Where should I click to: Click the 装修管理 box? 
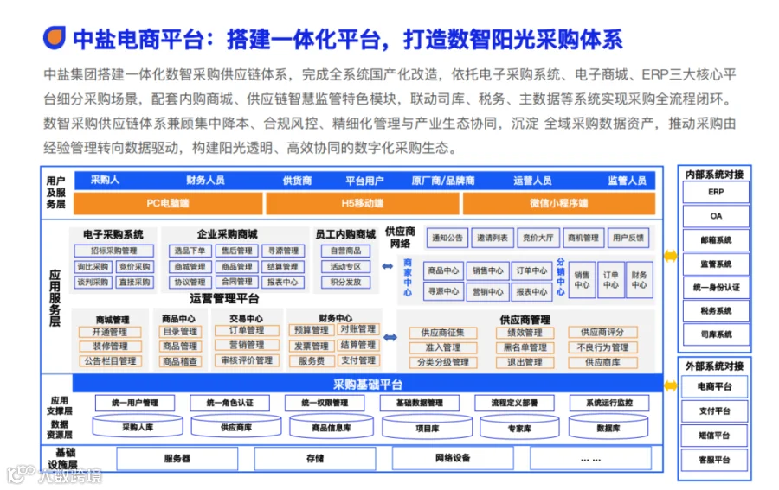point(110,347)
